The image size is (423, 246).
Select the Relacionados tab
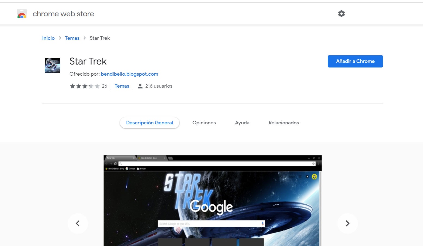click(284, 123)
